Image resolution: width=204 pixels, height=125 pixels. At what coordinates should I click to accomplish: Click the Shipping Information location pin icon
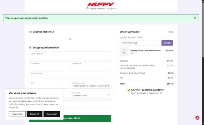(30, 48)
